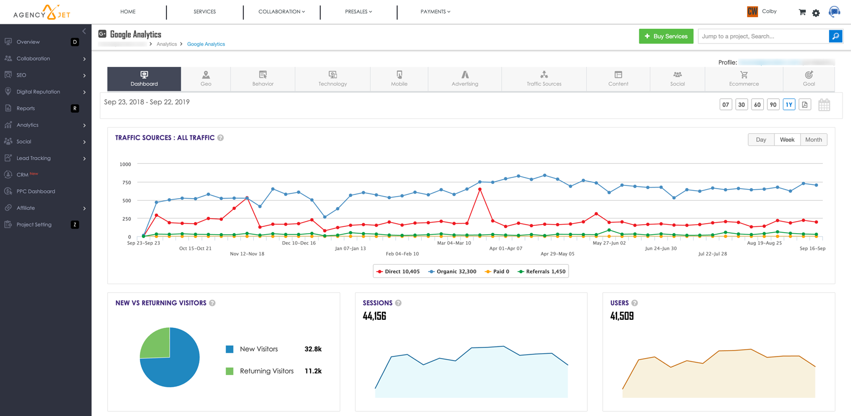Open the Behavior tab
Screen dimensions: 851x416
[x=263, y=79]
